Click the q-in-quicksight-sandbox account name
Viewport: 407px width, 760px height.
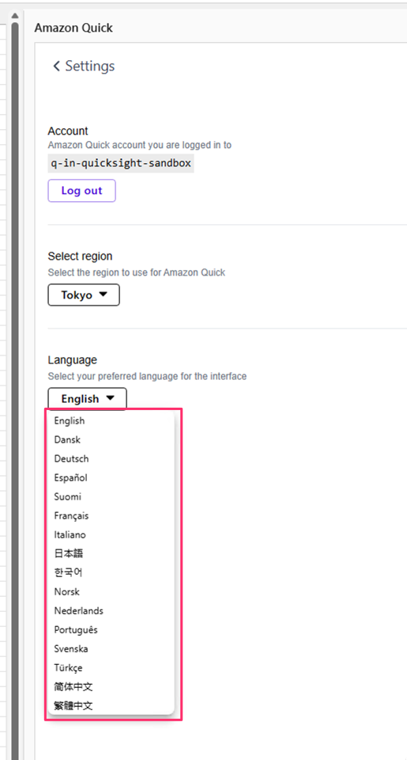[x=121, y=163]
